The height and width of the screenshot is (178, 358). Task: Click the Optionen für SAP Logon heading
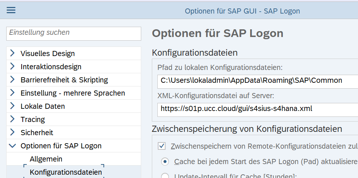(218, 33)
